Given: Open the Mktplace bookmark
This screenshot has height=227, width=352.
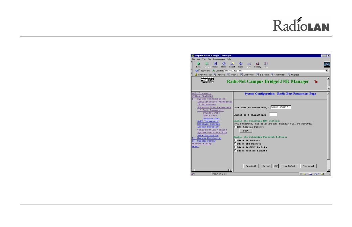Looking at the screenshot, I should [x=293, y=75].
